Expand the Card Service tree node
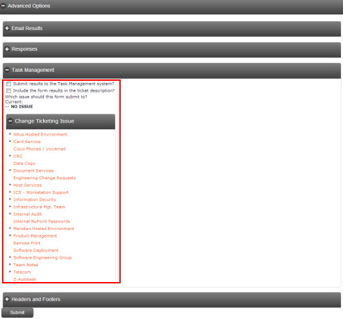 (10, 141)
